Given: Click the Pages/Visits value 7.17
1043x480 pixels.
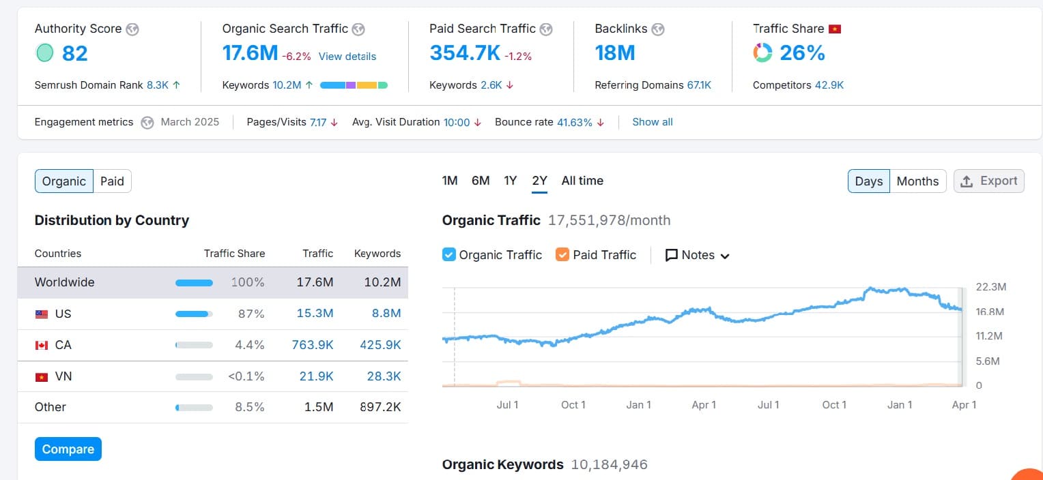Looking at the screenshot, I should point(318,123).
